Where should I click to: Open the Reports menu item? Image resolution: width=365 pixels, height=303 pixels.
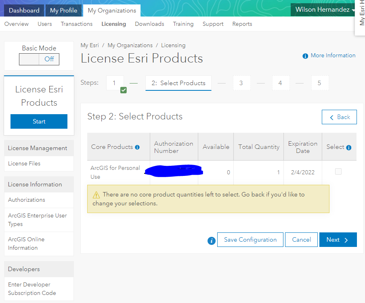(242, 24)
